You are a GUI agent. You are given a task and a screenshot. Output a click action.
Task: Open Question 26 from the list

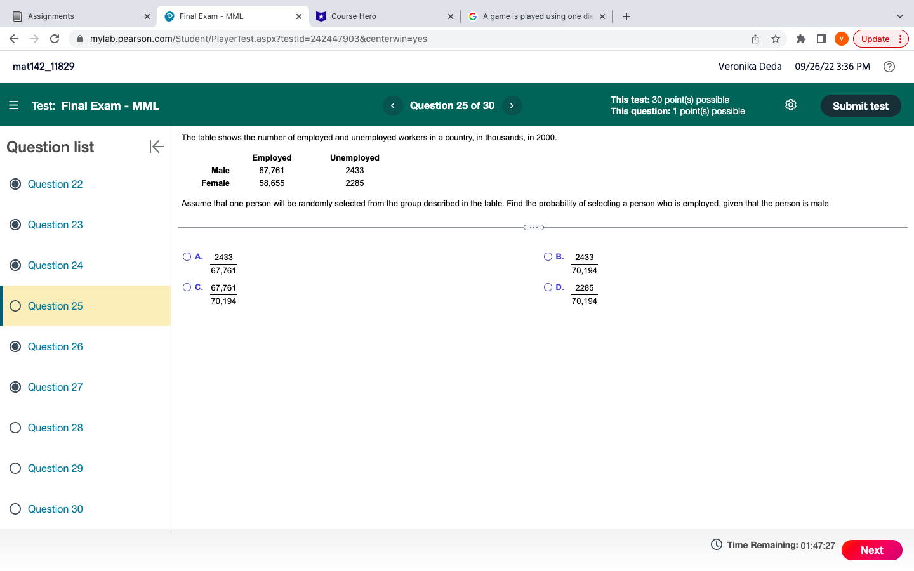point(55,346)
